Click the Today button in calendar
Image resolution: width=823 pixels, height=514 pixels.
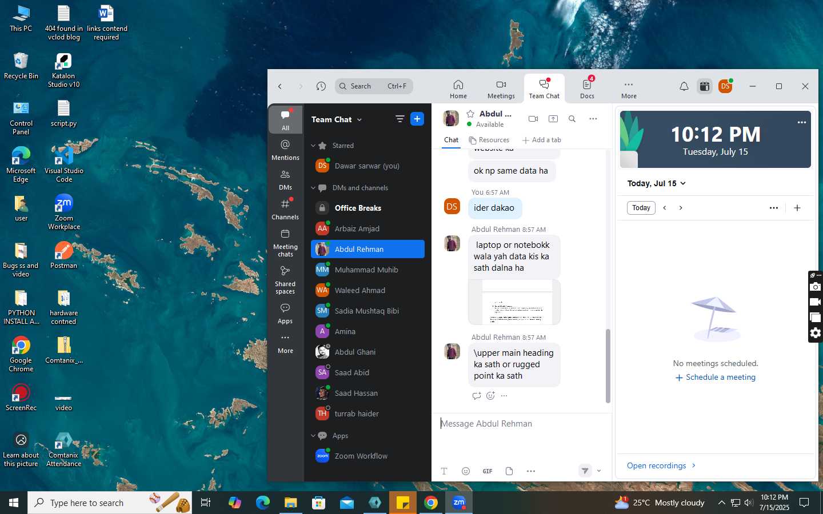[x=641, y=208]
